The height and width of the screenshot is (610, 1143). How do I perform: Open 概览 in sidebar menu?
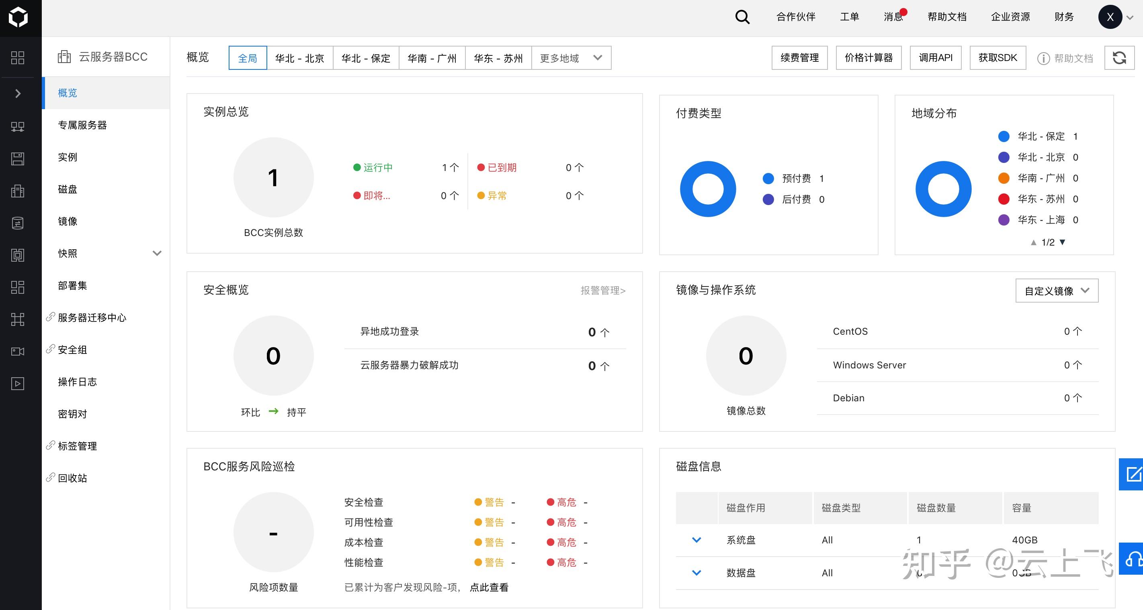[106, 93]
